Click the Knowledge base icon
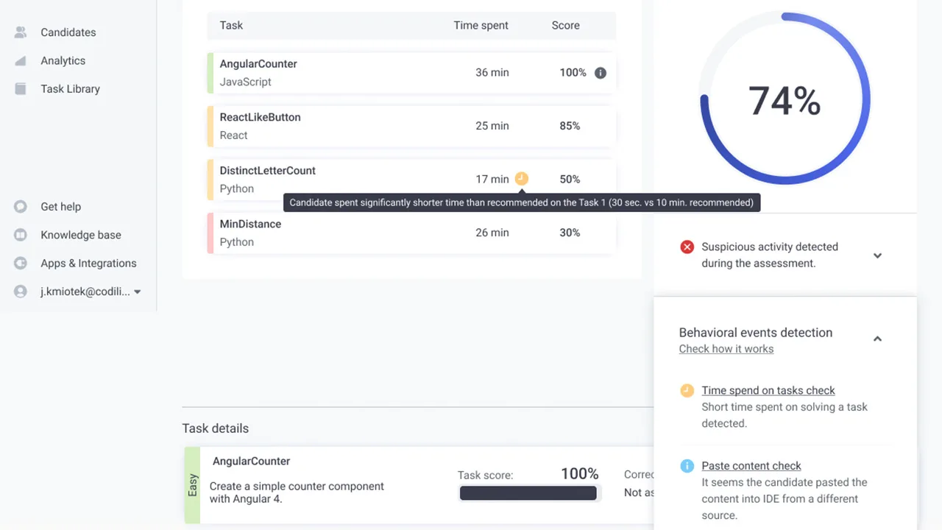 [21, 236]
